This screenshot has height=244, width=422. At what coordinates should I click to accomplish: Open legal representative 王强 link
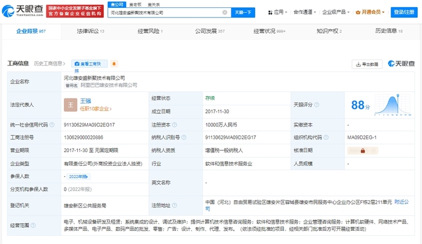point(86,101)
